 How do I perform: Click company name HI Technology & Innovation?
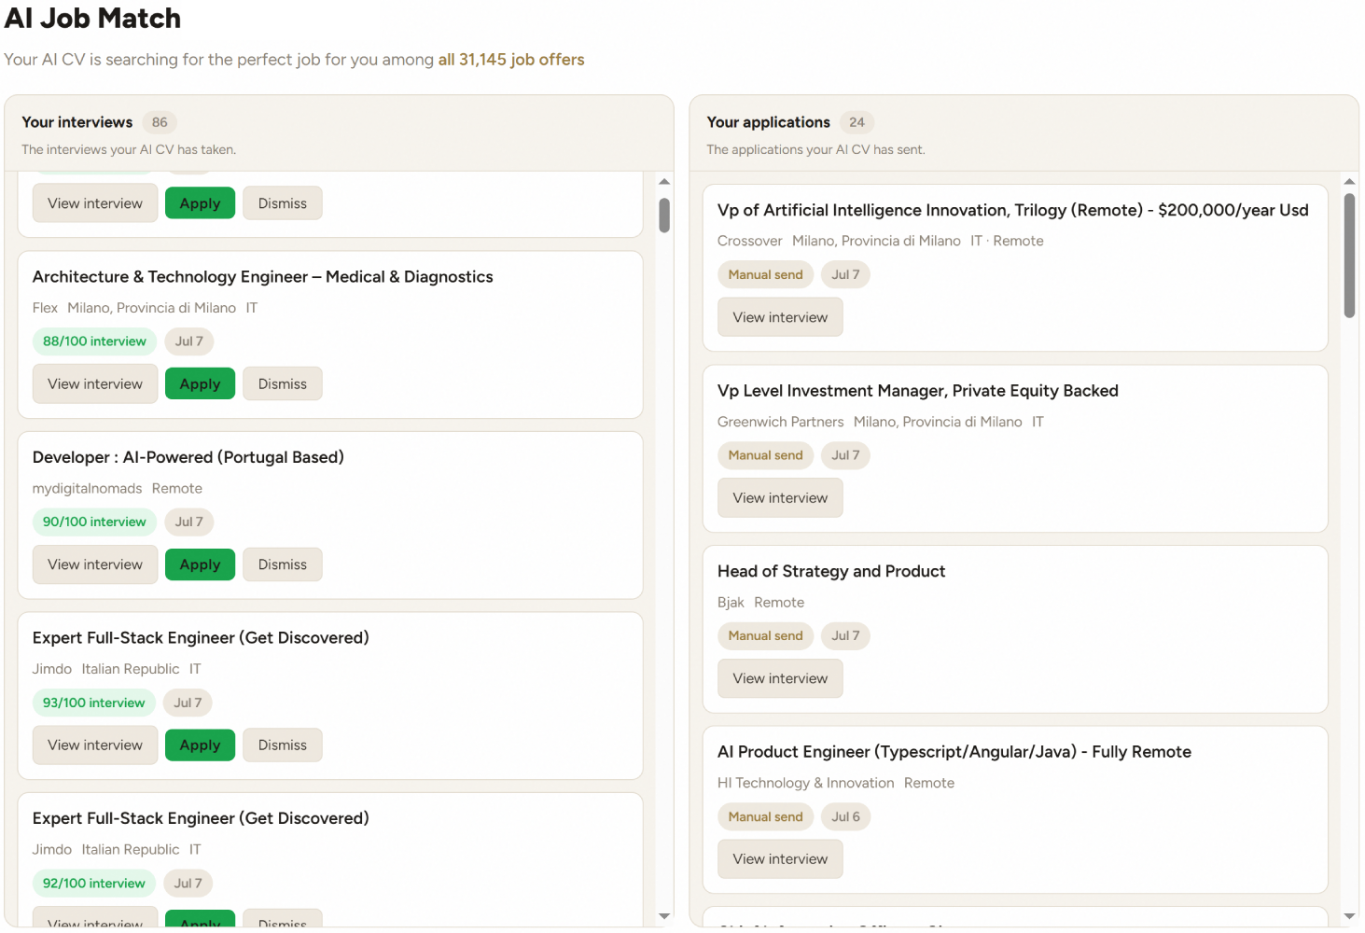805,783
